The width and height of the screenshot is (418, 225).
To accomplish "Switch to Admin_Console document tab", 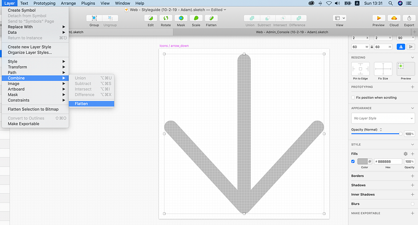I will click(x=292, y=32).
